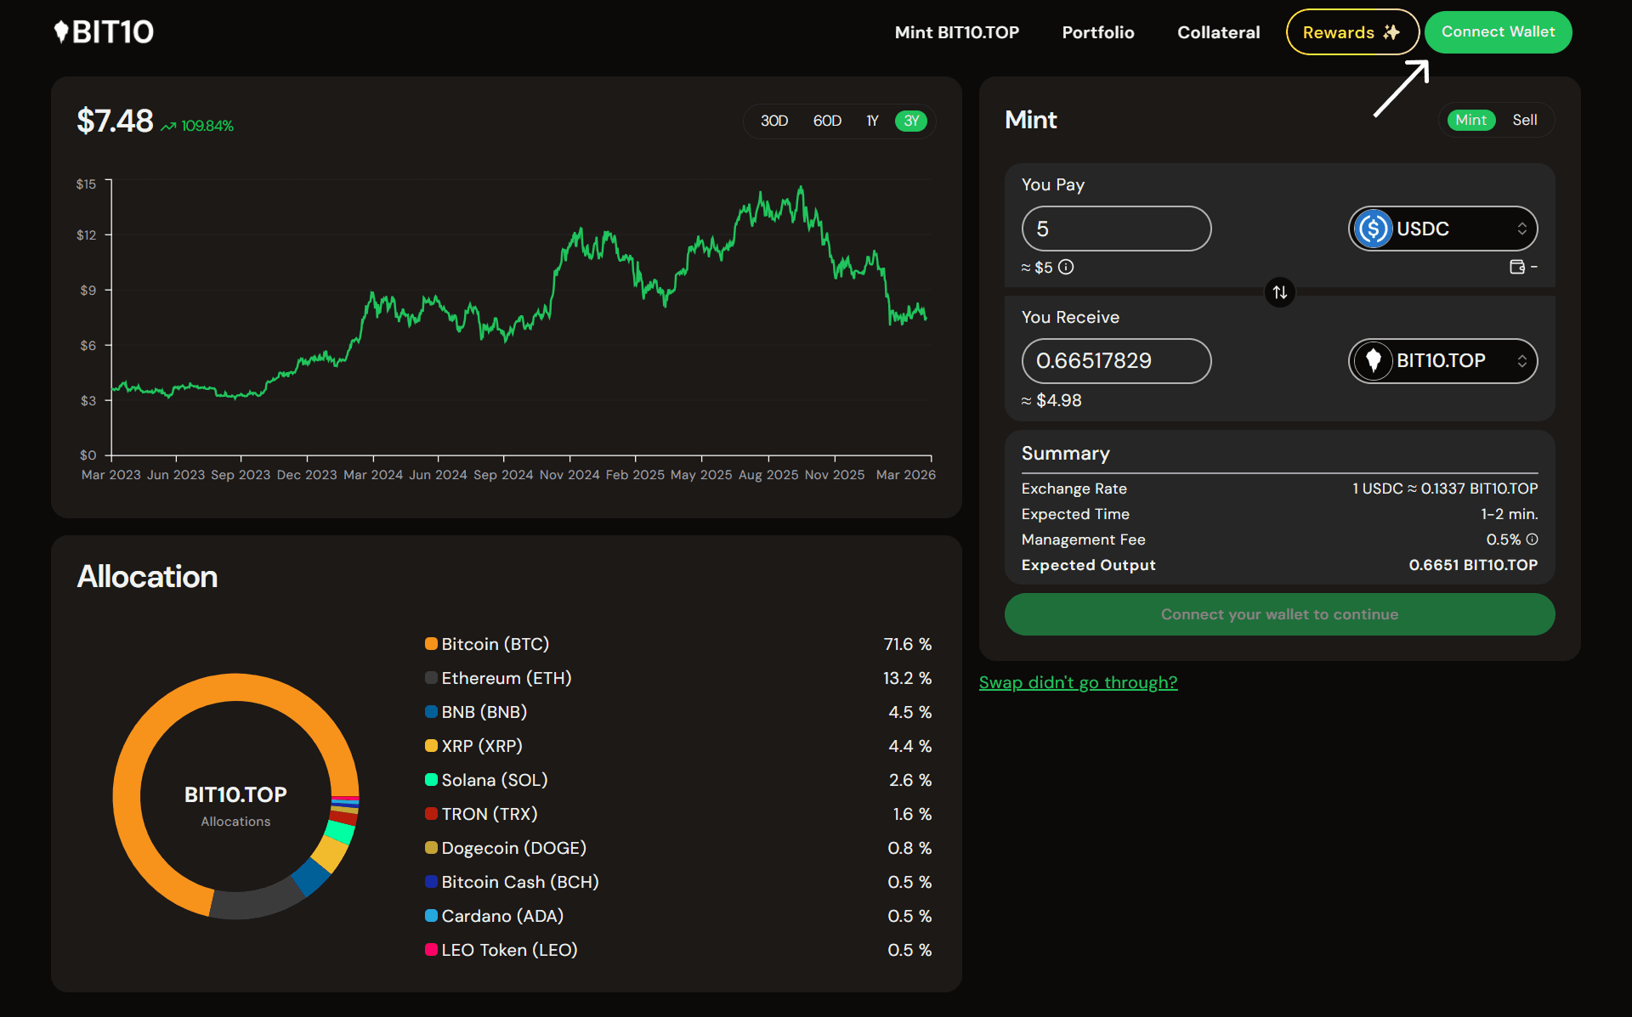Open the Rewards page
1632x1017 pixels.
tap(1352, 32)
